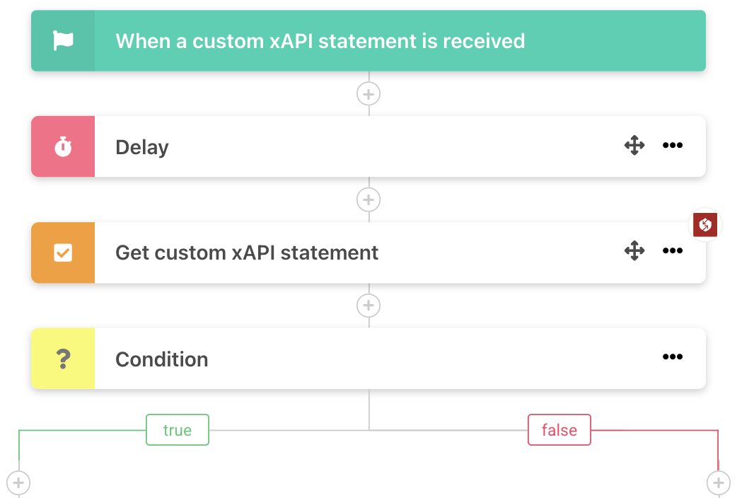Click the orange checkmark icon on Get statement step
The width and height of the screenshot is (737, 498).
(x=63, y=253)
